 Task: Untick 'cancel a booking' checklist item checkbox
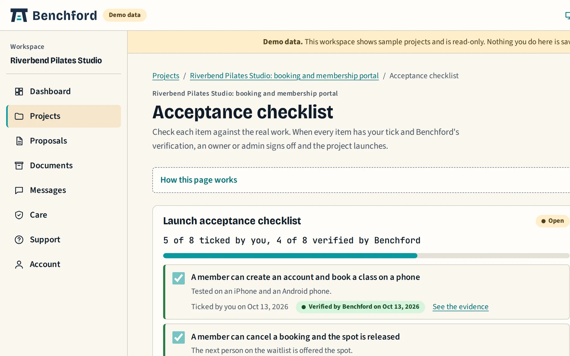178,337
